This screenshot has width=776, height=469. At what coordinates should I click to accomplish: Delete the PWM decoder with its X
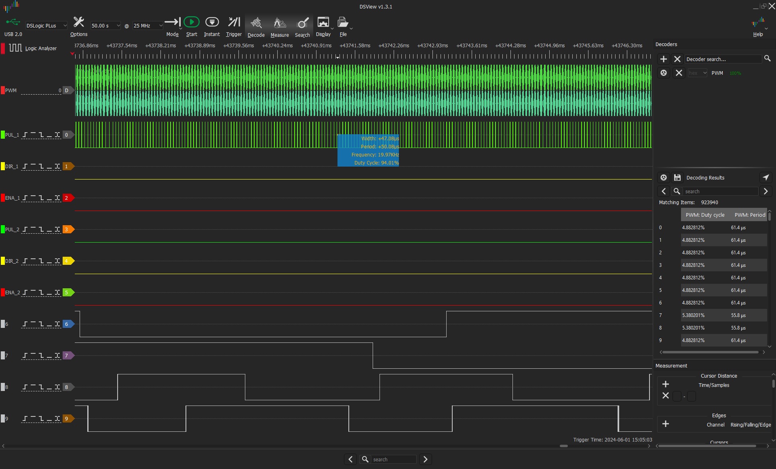679,73
